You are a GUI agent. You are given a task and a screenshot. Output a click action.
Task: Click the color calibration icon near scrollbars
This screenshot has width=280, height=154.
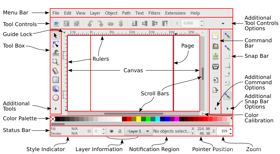point(203,114)
